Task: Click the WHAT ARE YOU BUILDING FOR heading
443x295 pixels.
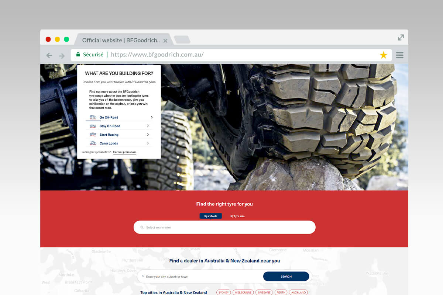Action: coord(119,74)
